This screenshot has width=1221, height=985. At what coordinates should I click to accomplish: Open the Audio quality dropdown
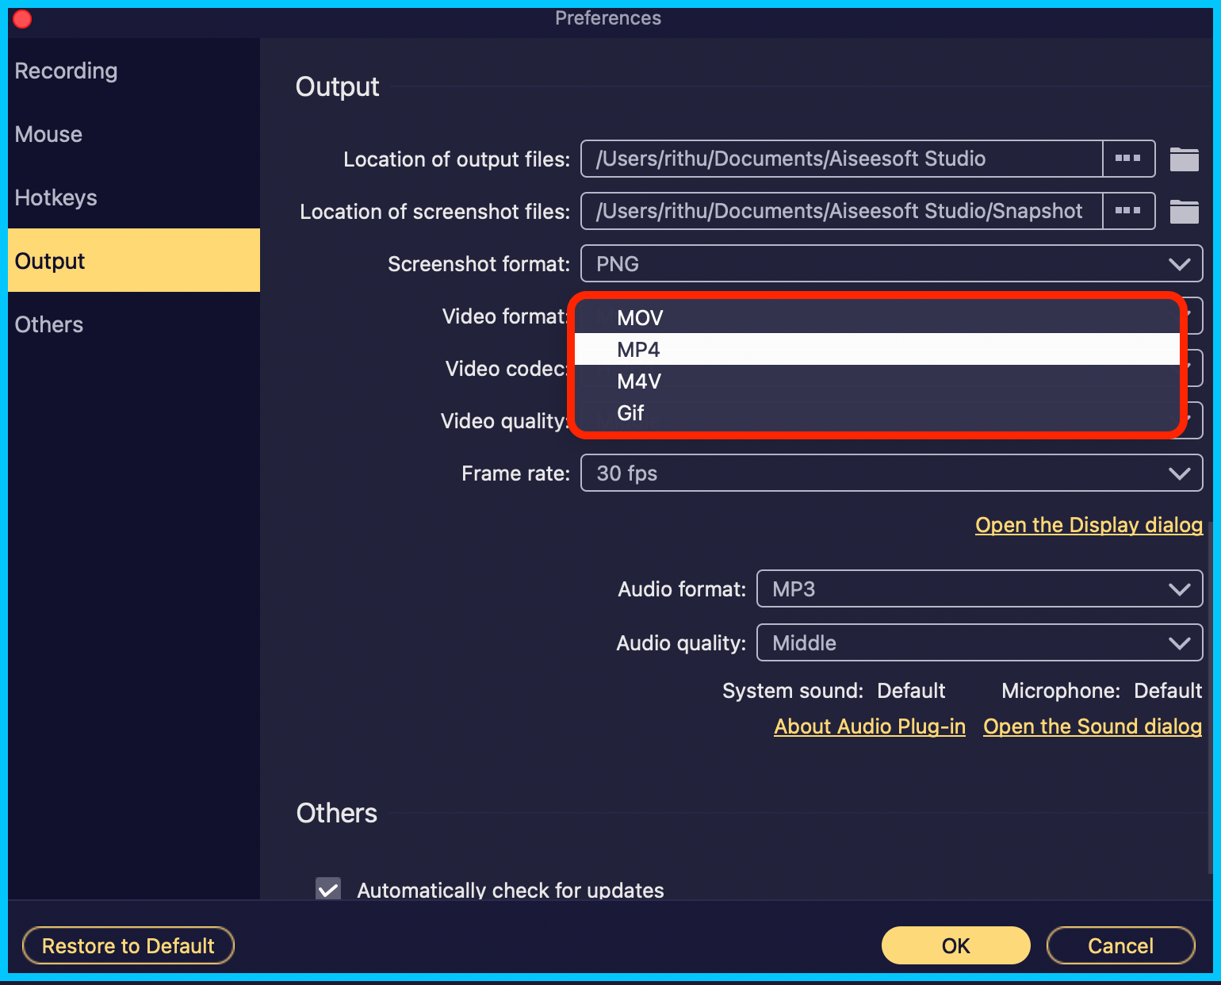tap(979, 642)
